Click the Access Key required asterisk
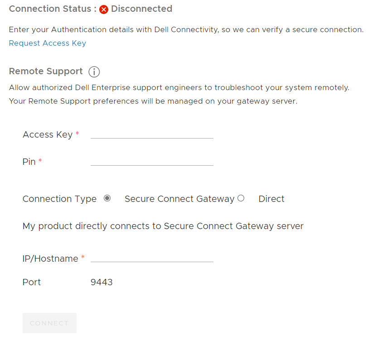This screenshot has width=382, height=340. 78,132
